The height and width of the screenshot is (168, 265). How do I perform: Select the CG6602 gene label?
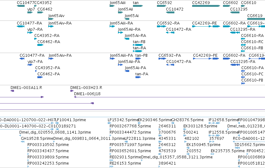pyautogui.click(x=230, y=3)
